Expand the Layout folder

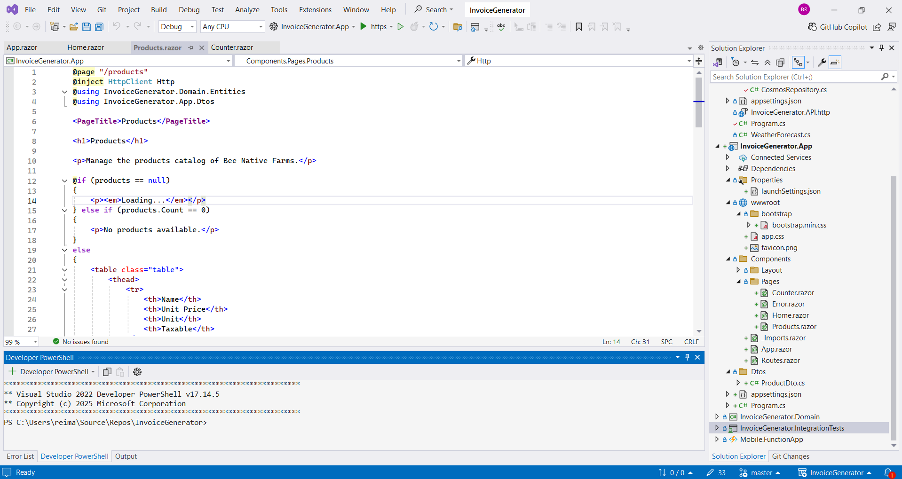(x=738, y=270)
